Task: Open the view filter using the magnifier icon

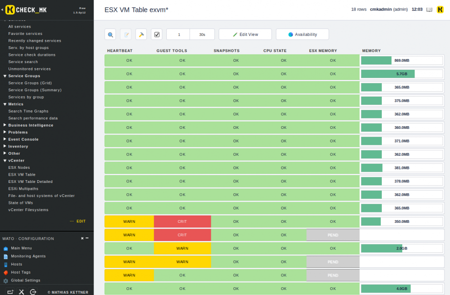Action: 110,34
